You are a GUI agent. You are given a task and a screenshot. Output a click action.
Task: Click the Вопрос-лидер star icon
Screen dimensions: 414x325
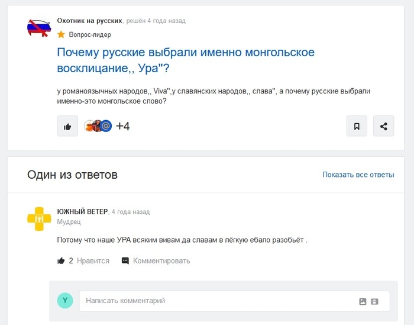[x=61, y=34]
